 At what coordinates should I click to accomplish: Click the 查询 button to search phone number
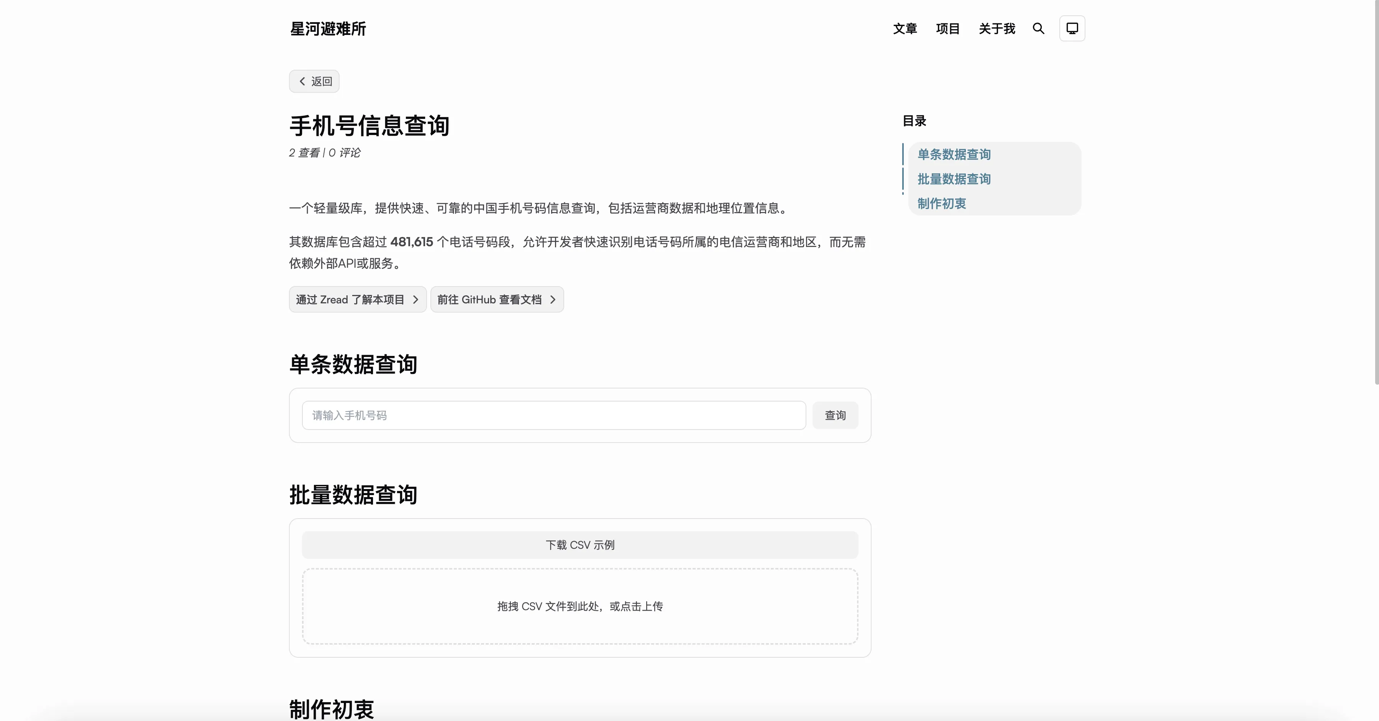click(x=835, y=415)
